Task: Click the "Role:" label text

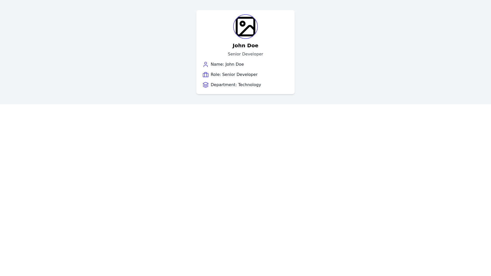Action: pyautogui.click(x=216, y=75)
